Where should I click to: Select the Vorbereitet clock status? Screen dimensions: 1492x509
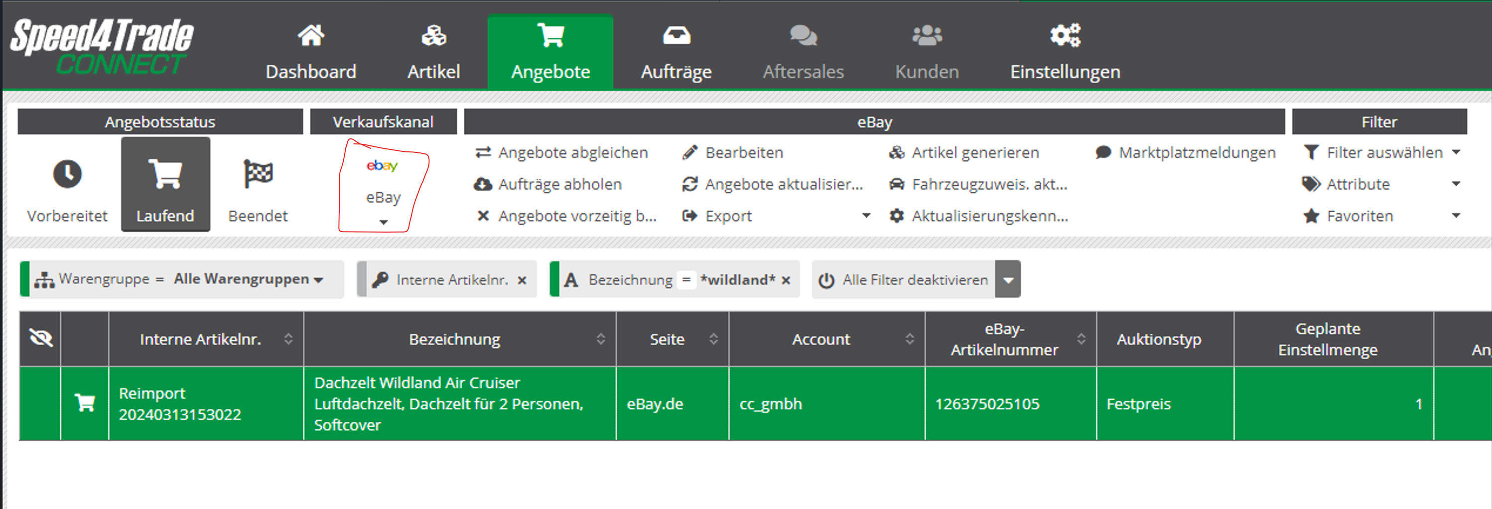pyautogui.click(x=67, y=185)
